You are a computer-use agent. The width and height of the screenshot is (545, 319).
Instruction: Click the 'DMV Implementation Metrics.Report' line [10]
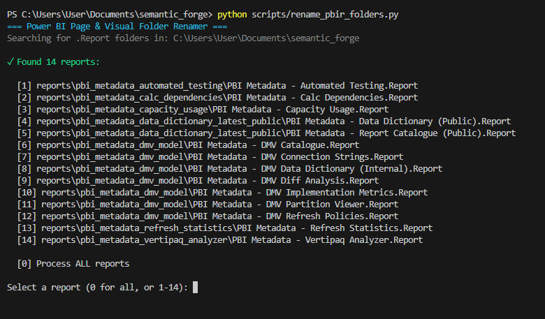click(x=222, y=192)
